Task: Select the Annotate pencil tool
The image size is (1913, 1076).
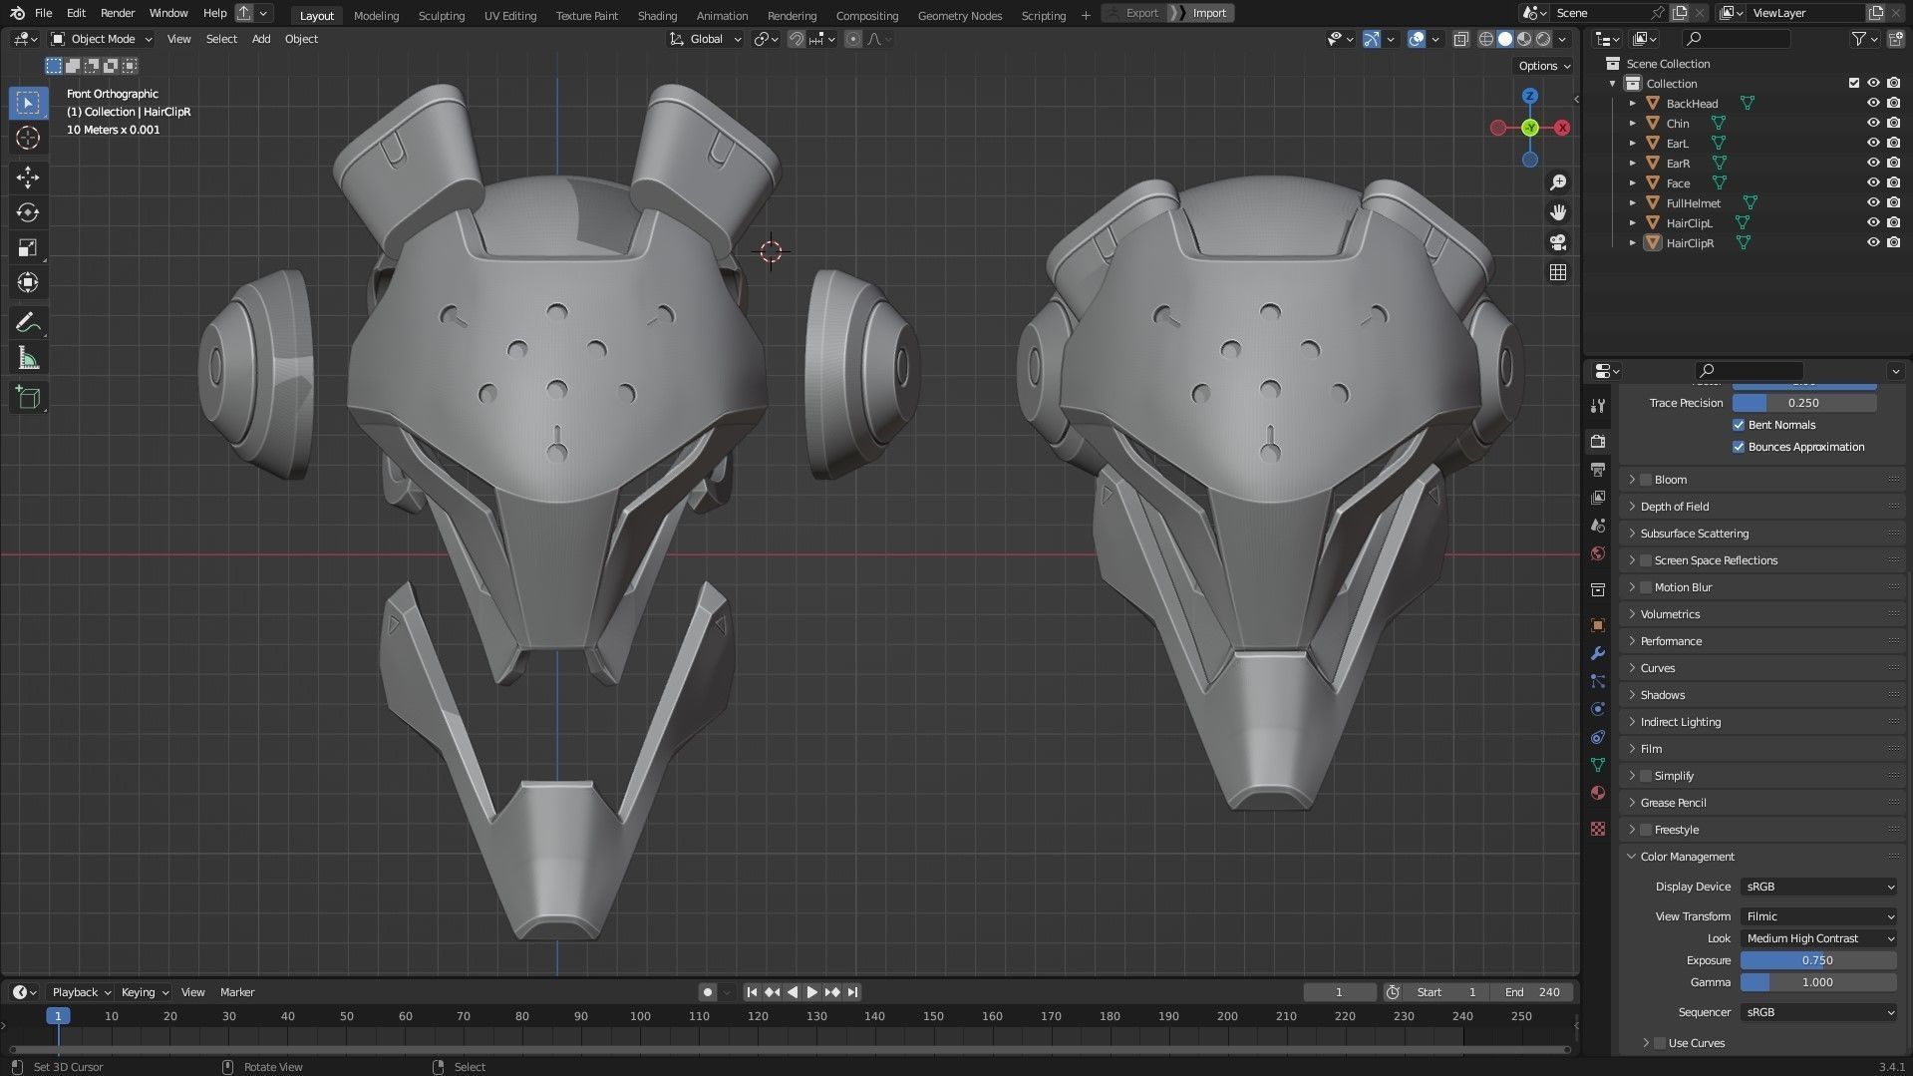Action: (28, 323)
